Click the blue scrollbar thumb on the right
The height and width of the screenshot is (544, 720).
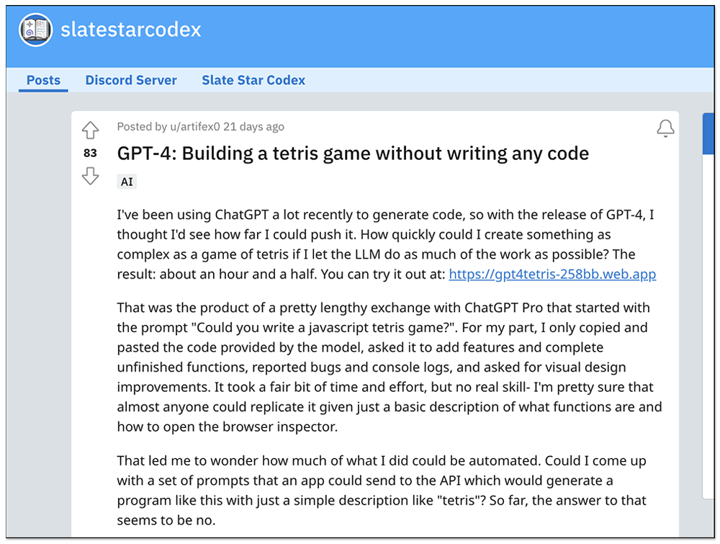pyautogui.click(x=708, y=134)
